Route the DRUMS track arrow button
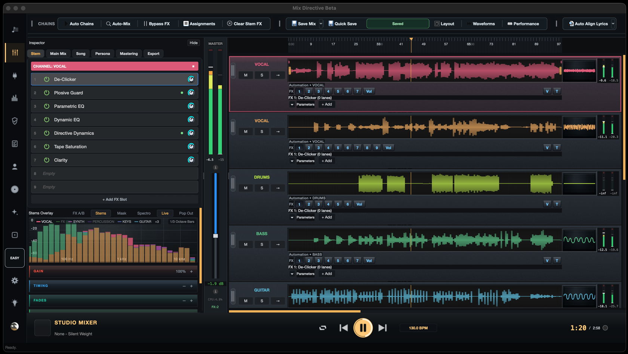The width and height of the screenshot is (628, 354). point(278,188)
